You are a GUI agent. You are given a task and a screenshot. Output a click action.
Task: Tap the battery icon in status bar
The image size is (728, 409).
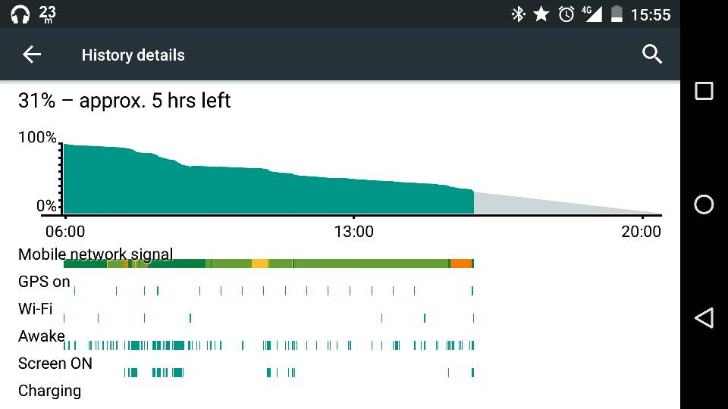point(617,14)
